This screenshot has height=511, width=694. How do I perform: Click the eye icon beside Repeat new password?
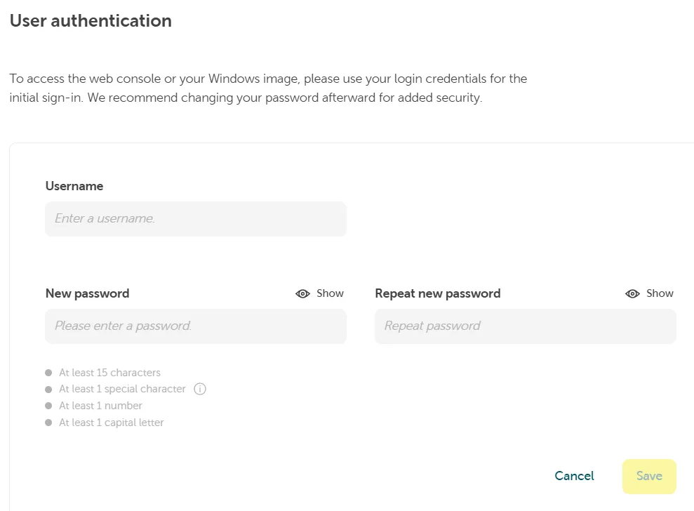(x=632, y=293)
